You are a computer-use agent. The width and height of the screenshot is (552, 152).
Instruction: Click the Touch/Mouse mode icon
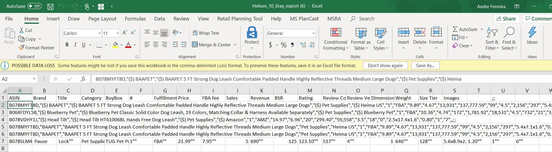click(x=87, y=6)
